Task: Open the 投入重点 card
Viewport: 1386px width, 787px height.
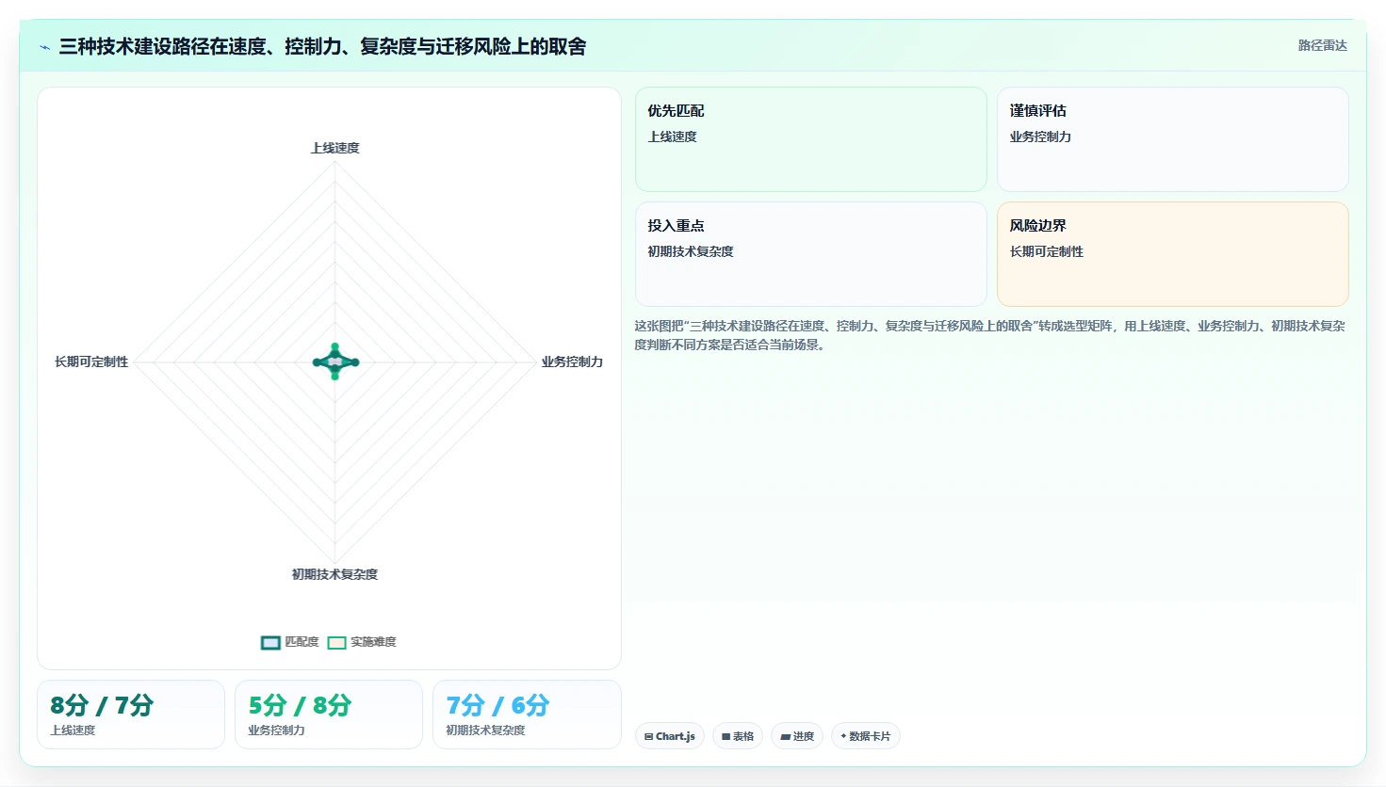Action: pos(811,254)
